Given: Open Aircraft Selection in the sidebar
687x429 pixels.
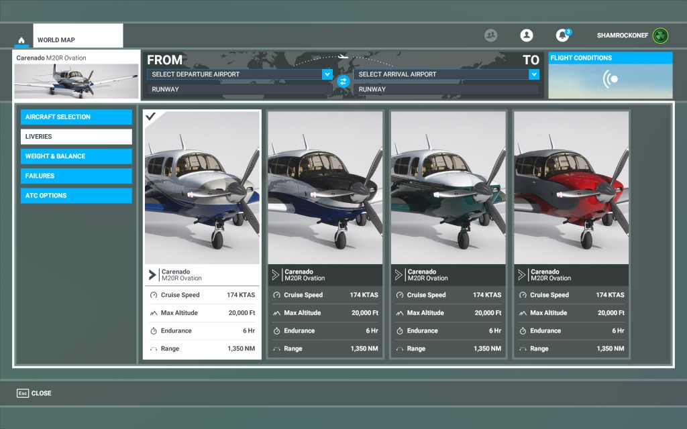Looking at the screenshot, I should pos(76,117).
